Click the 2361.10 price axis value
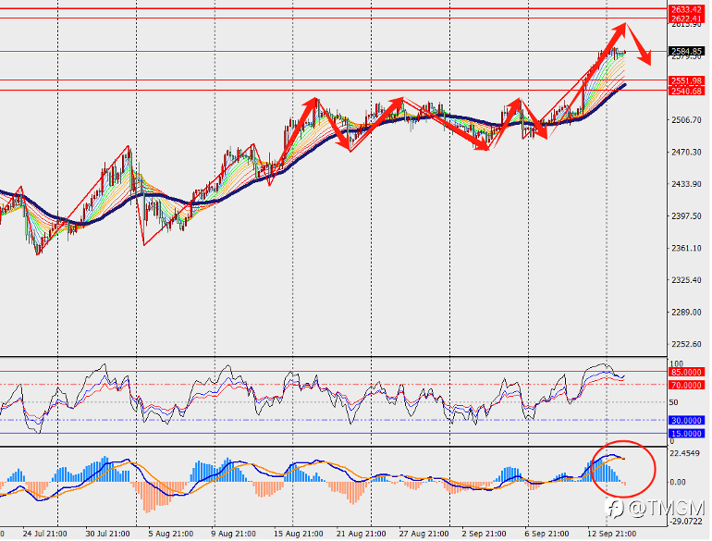This screenshot has width=712, height=541. pyautogui.click(x=686, y=248)
